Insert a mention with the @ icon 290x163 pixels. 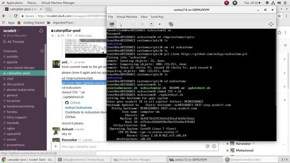pyautogui.click(x=208, y=146)
